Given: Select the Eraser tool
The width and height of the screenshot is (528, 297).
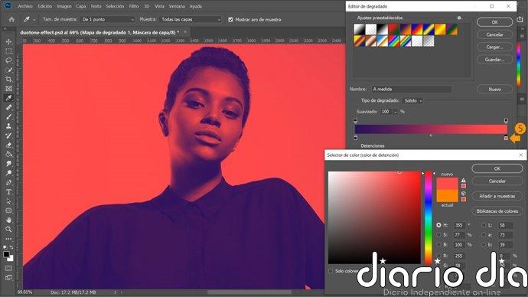Looking at the screenshot, I should tap(8, 145).
